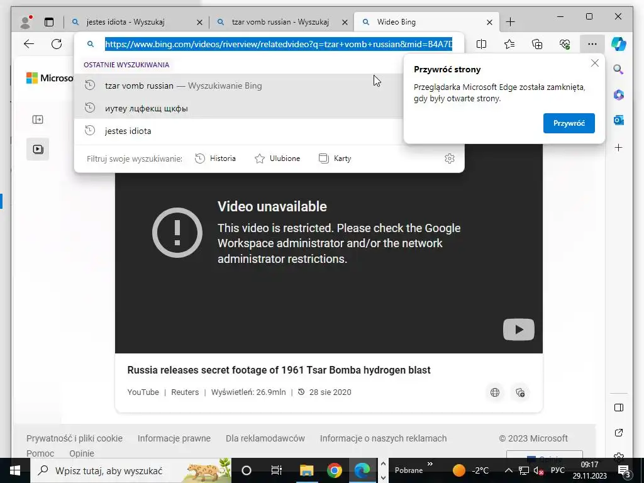This screenshot has width=644, height=483.
Task: Open 'Prywatność i pliki cookie' link
Action: click(74, 438)
